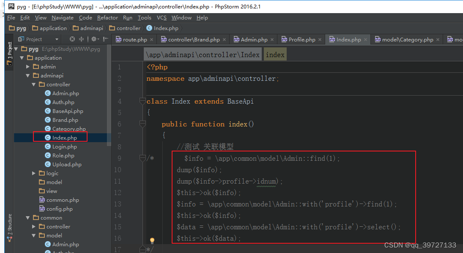The height and width of the screenshot is (253, 463).
Task: Collapse the pyg root project node
Action: [16, 49]
